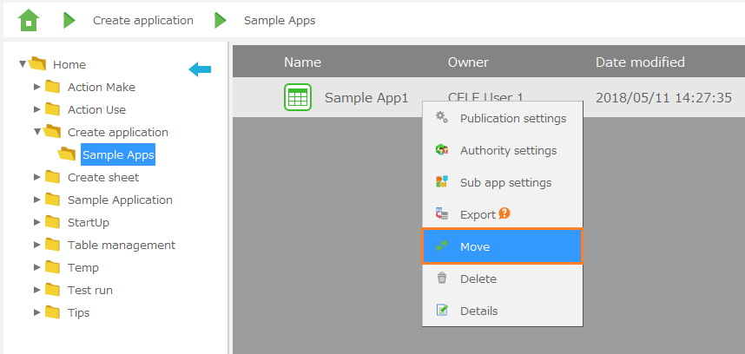
Task: Expand the Action Make folder
Action: point(37,87)
